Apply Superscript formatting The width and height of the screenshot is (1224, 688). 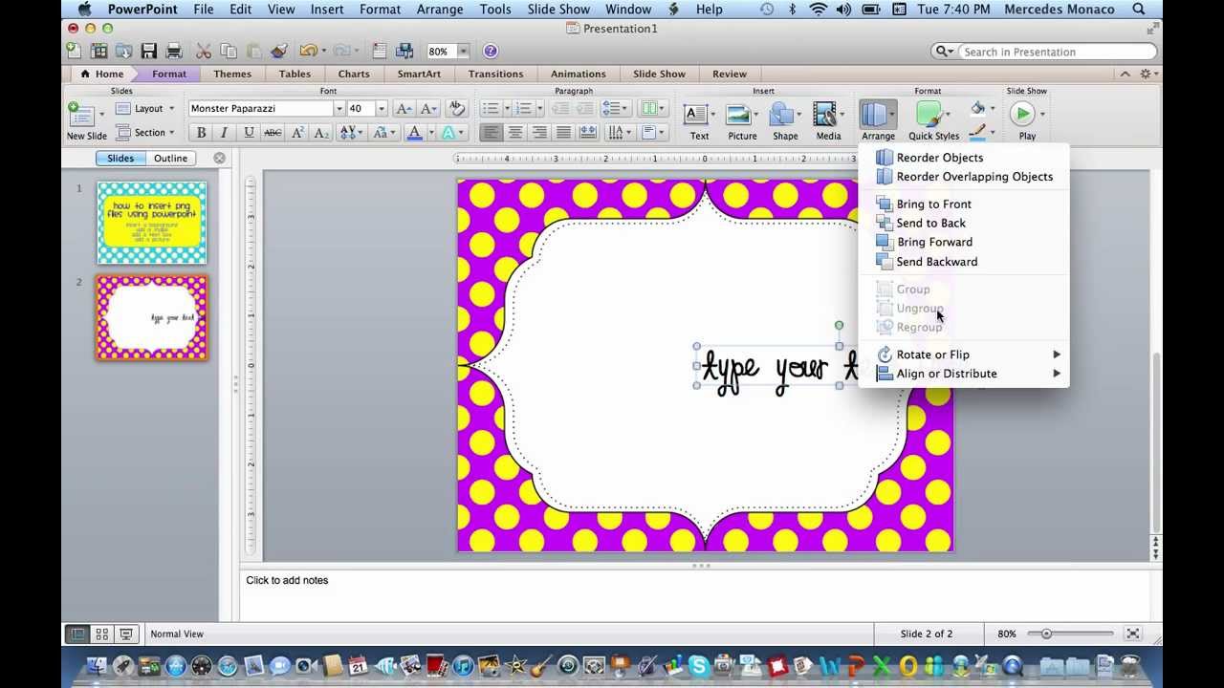pyautogui.click(x=297, y=133)
